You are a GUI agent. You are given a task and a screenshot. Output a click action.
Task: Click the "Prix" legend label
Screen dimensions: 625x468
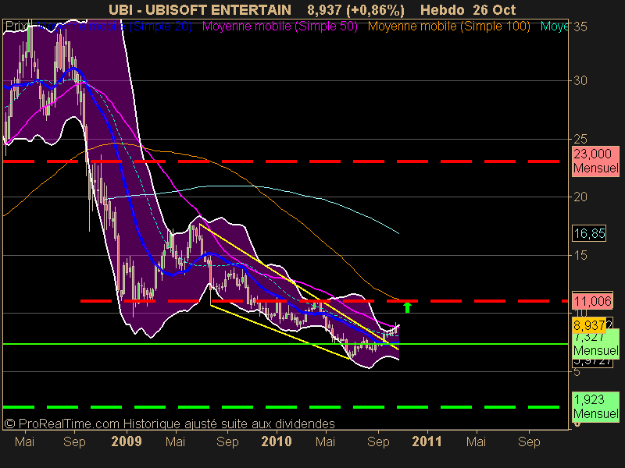click(16, 27)
